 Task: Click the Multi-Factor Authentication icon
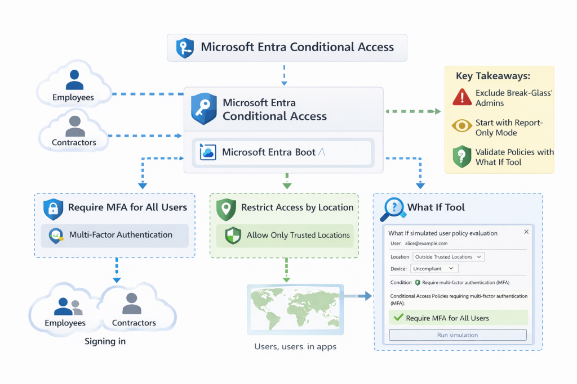point(56,236)
